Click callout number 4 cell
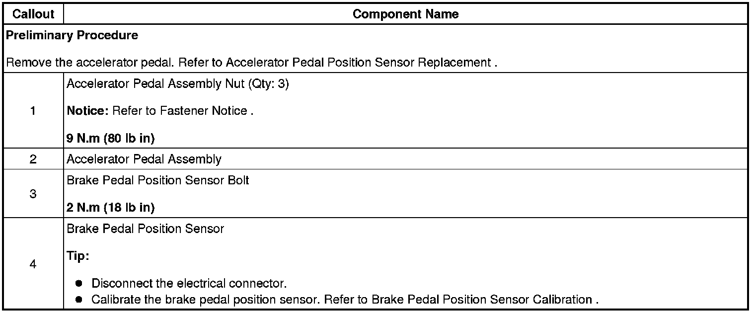The image size is (755, 313). click(33, 264)
